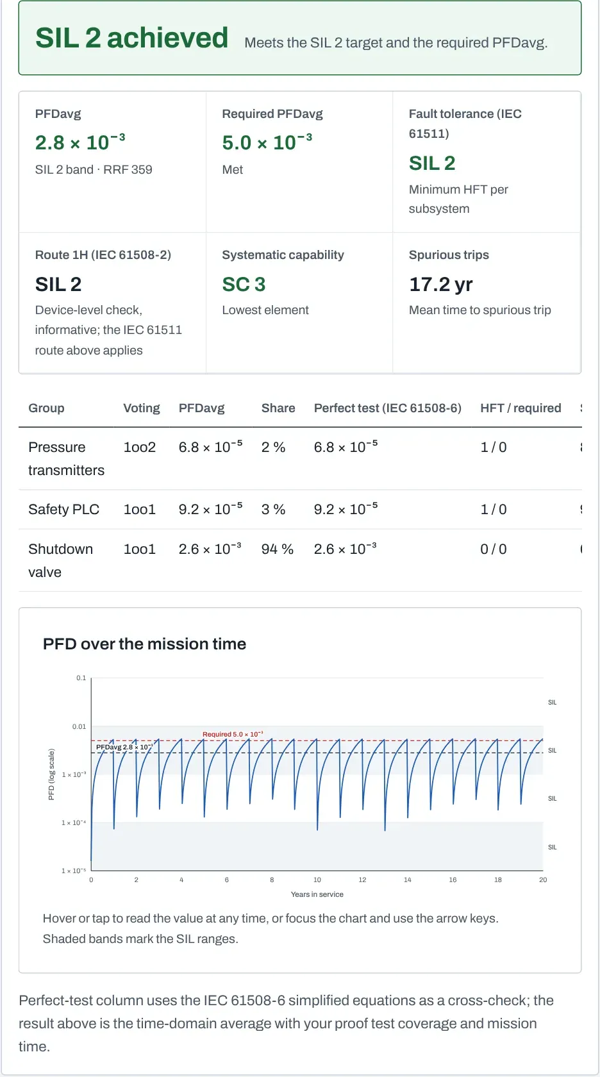Image resolution: width=600 pixels, height=1077 pixels.
Task: Click the "Systematic capability" card label
Action: pos(283,255)
